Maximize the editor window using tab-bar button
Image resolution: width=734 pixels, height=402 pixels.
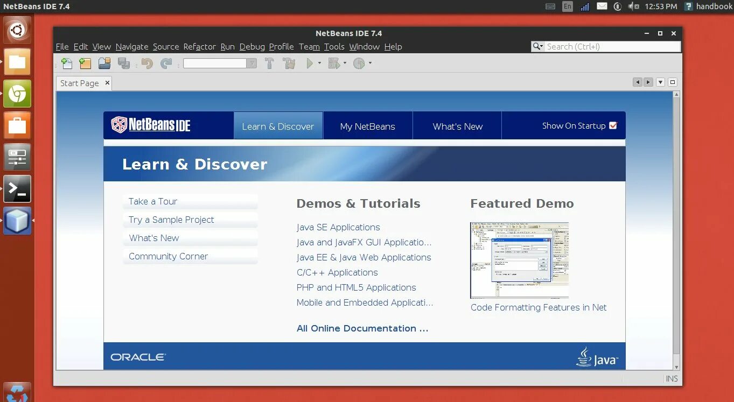click(673, 82)
